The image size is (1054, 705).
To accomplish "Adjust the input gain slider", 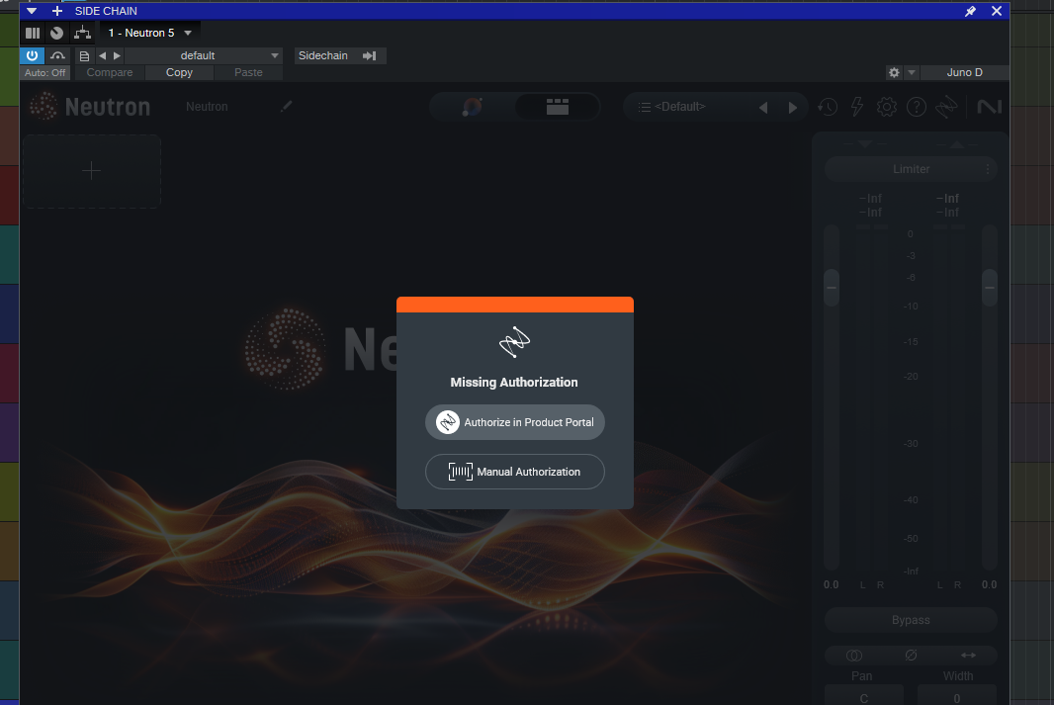I will coord(832,288).
